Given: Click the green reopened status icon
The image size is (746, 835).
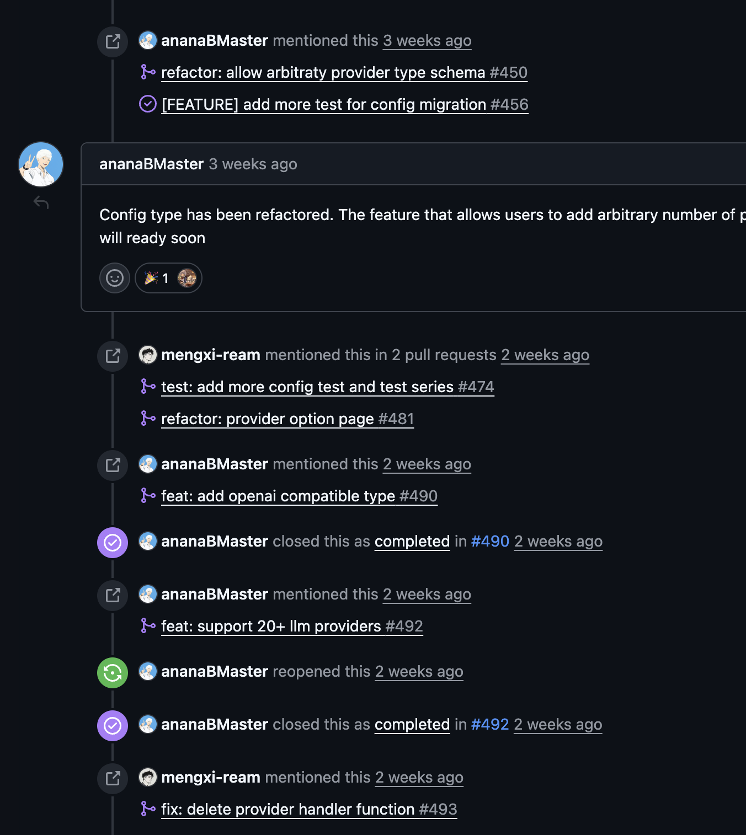Looking at the screenshot, I should 113,673.
